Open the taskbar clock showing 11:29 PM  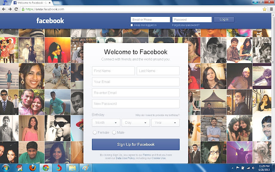click(264, 168)
